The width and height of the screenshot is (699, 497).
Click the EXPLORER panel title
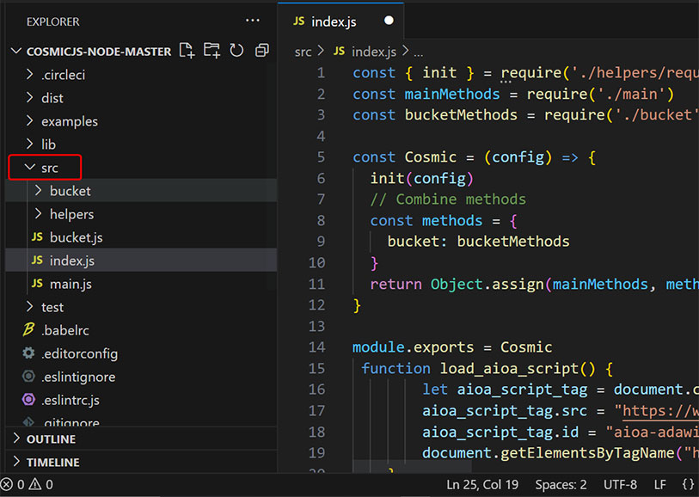(52, 21)
